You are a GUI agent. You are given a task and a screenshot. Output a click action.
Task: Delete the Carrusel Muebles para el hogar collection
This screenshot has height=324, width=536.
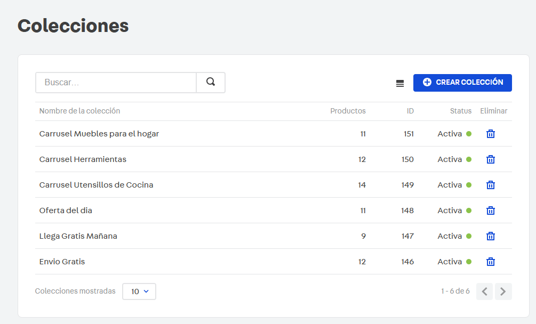[x=491, y=134]
